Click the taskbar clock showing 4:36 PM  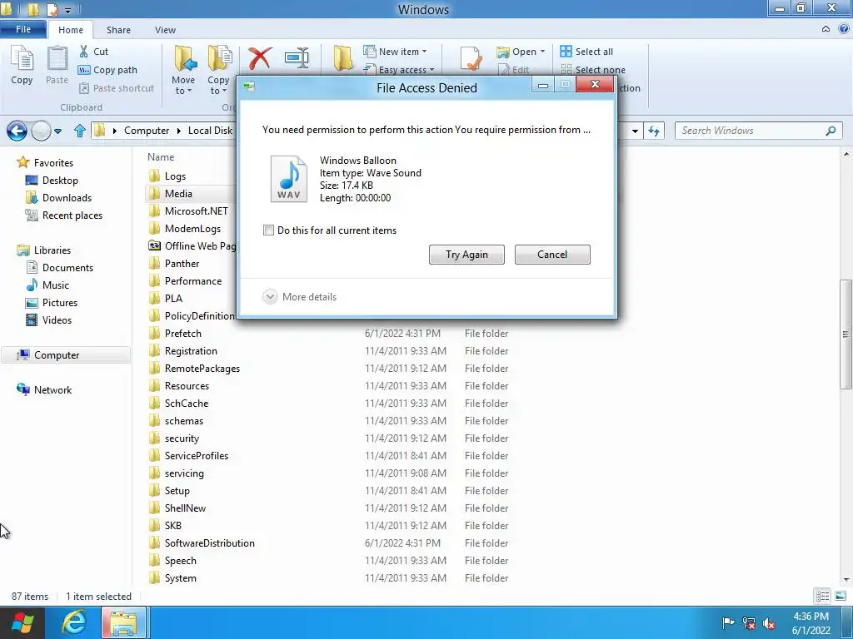click(811, 622)
